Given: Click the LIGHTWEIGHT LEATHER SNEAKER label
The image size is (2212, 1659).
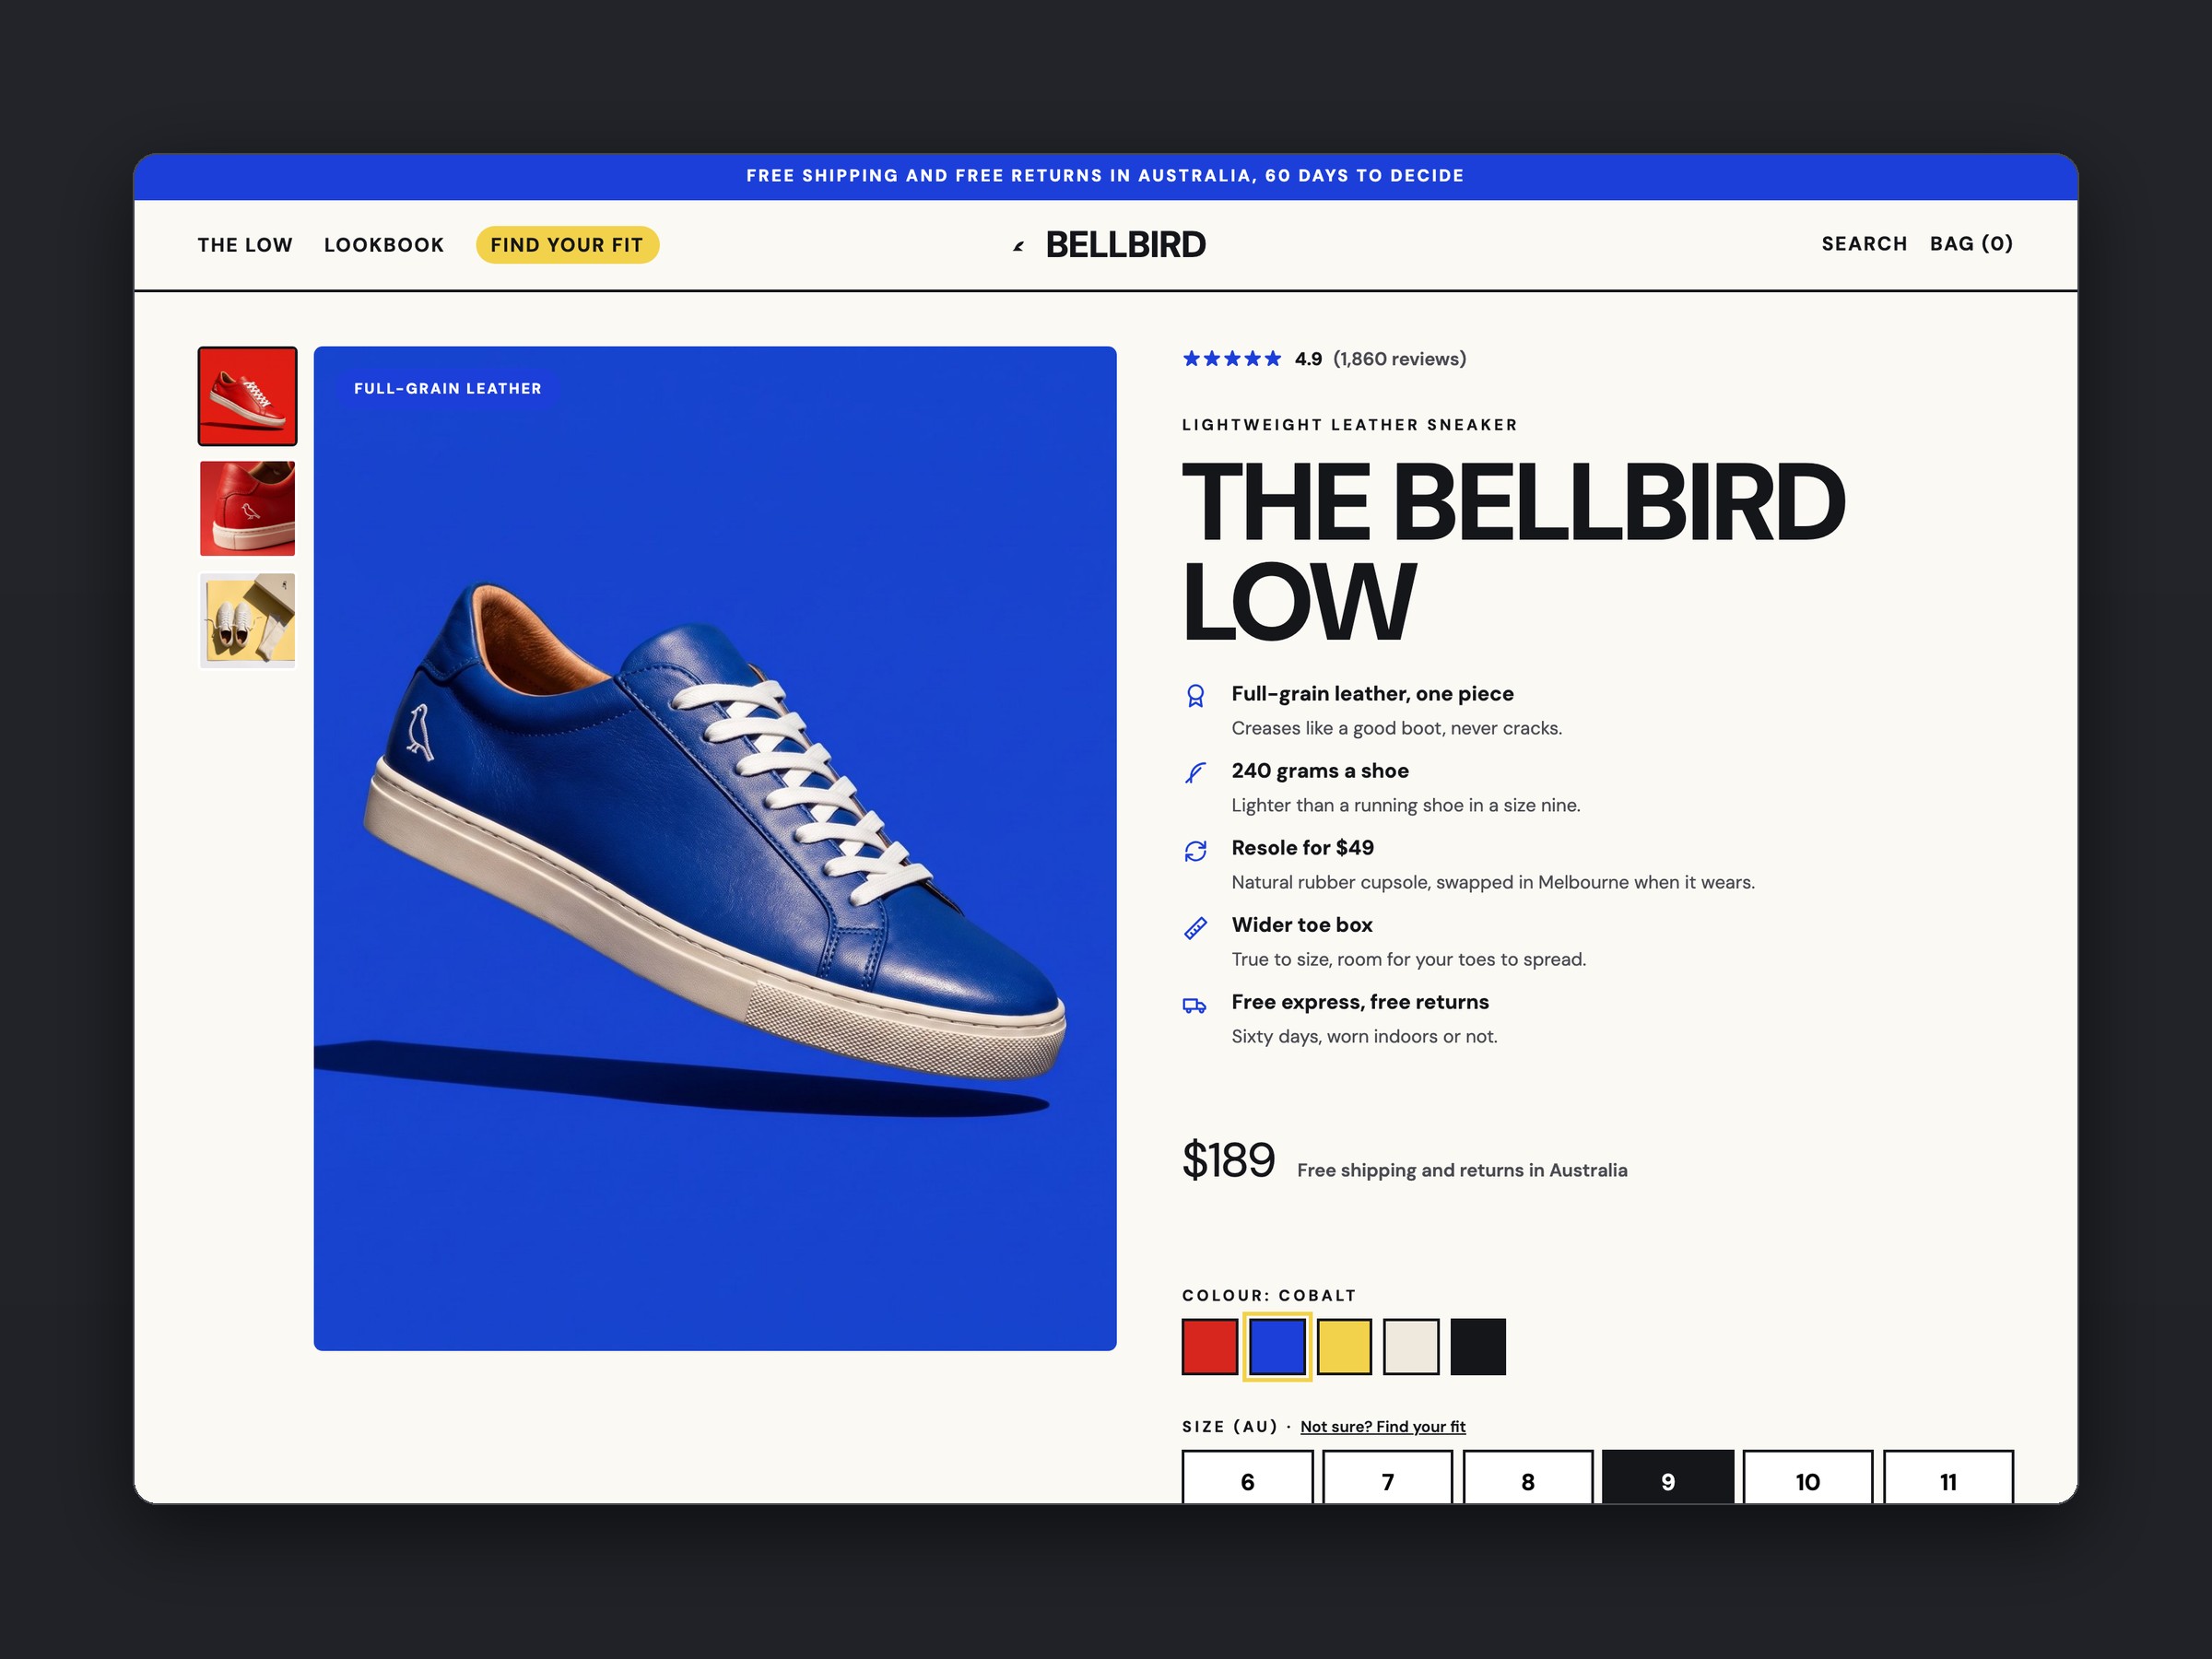Looking at the screenshot, I should [x=1350, y=425].
